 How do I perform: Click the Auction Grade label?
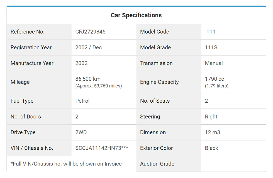pos(157,164)
